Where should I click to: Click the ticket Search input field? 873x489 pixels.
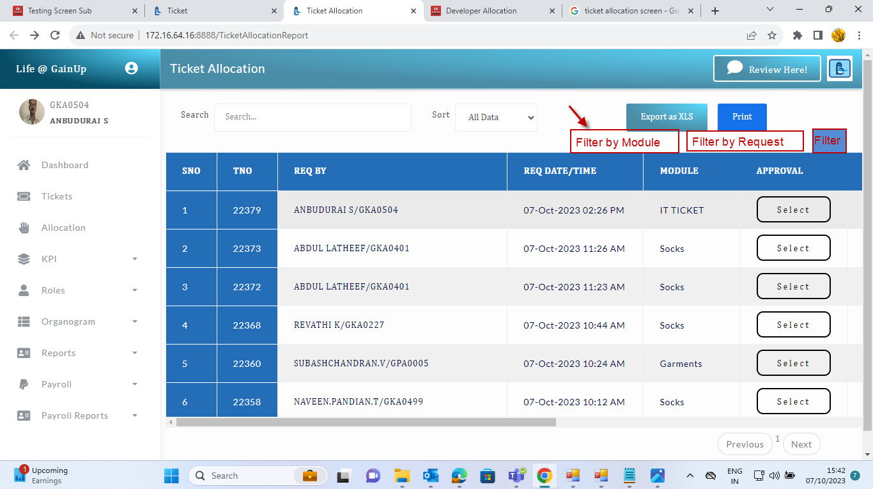(313, 118)
